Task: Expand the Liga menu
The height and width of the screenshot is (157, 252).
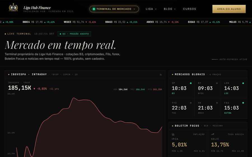Action: (151, 9)
